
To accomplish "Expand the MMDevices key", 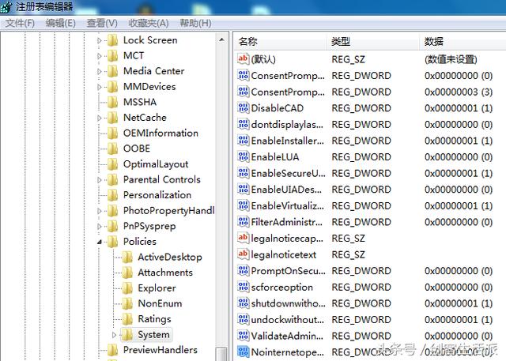I will (99, 87).
